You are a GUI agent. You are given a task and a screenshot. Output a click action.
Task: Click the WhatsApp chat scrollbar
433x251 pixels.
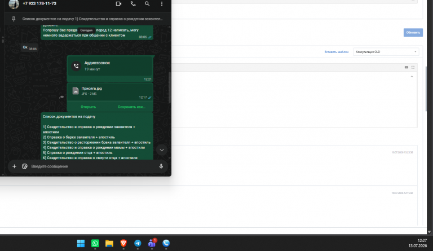pyautogui.click(x=169, y=87)
